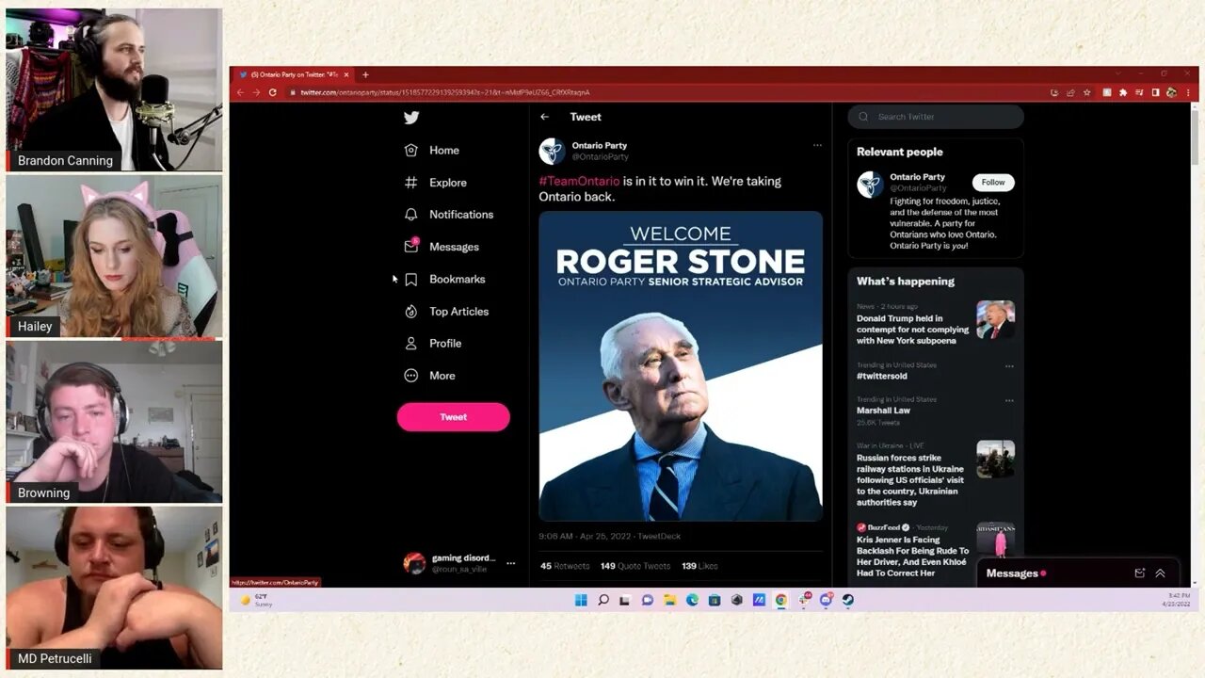Open Ontario Party name link on tweet
Screen dimensions: 1205x678
click(600, 145)
